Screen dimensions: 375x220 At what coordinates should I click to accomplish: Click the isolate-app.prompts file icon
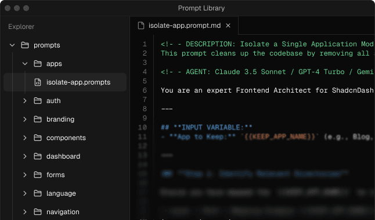[38, 82]
